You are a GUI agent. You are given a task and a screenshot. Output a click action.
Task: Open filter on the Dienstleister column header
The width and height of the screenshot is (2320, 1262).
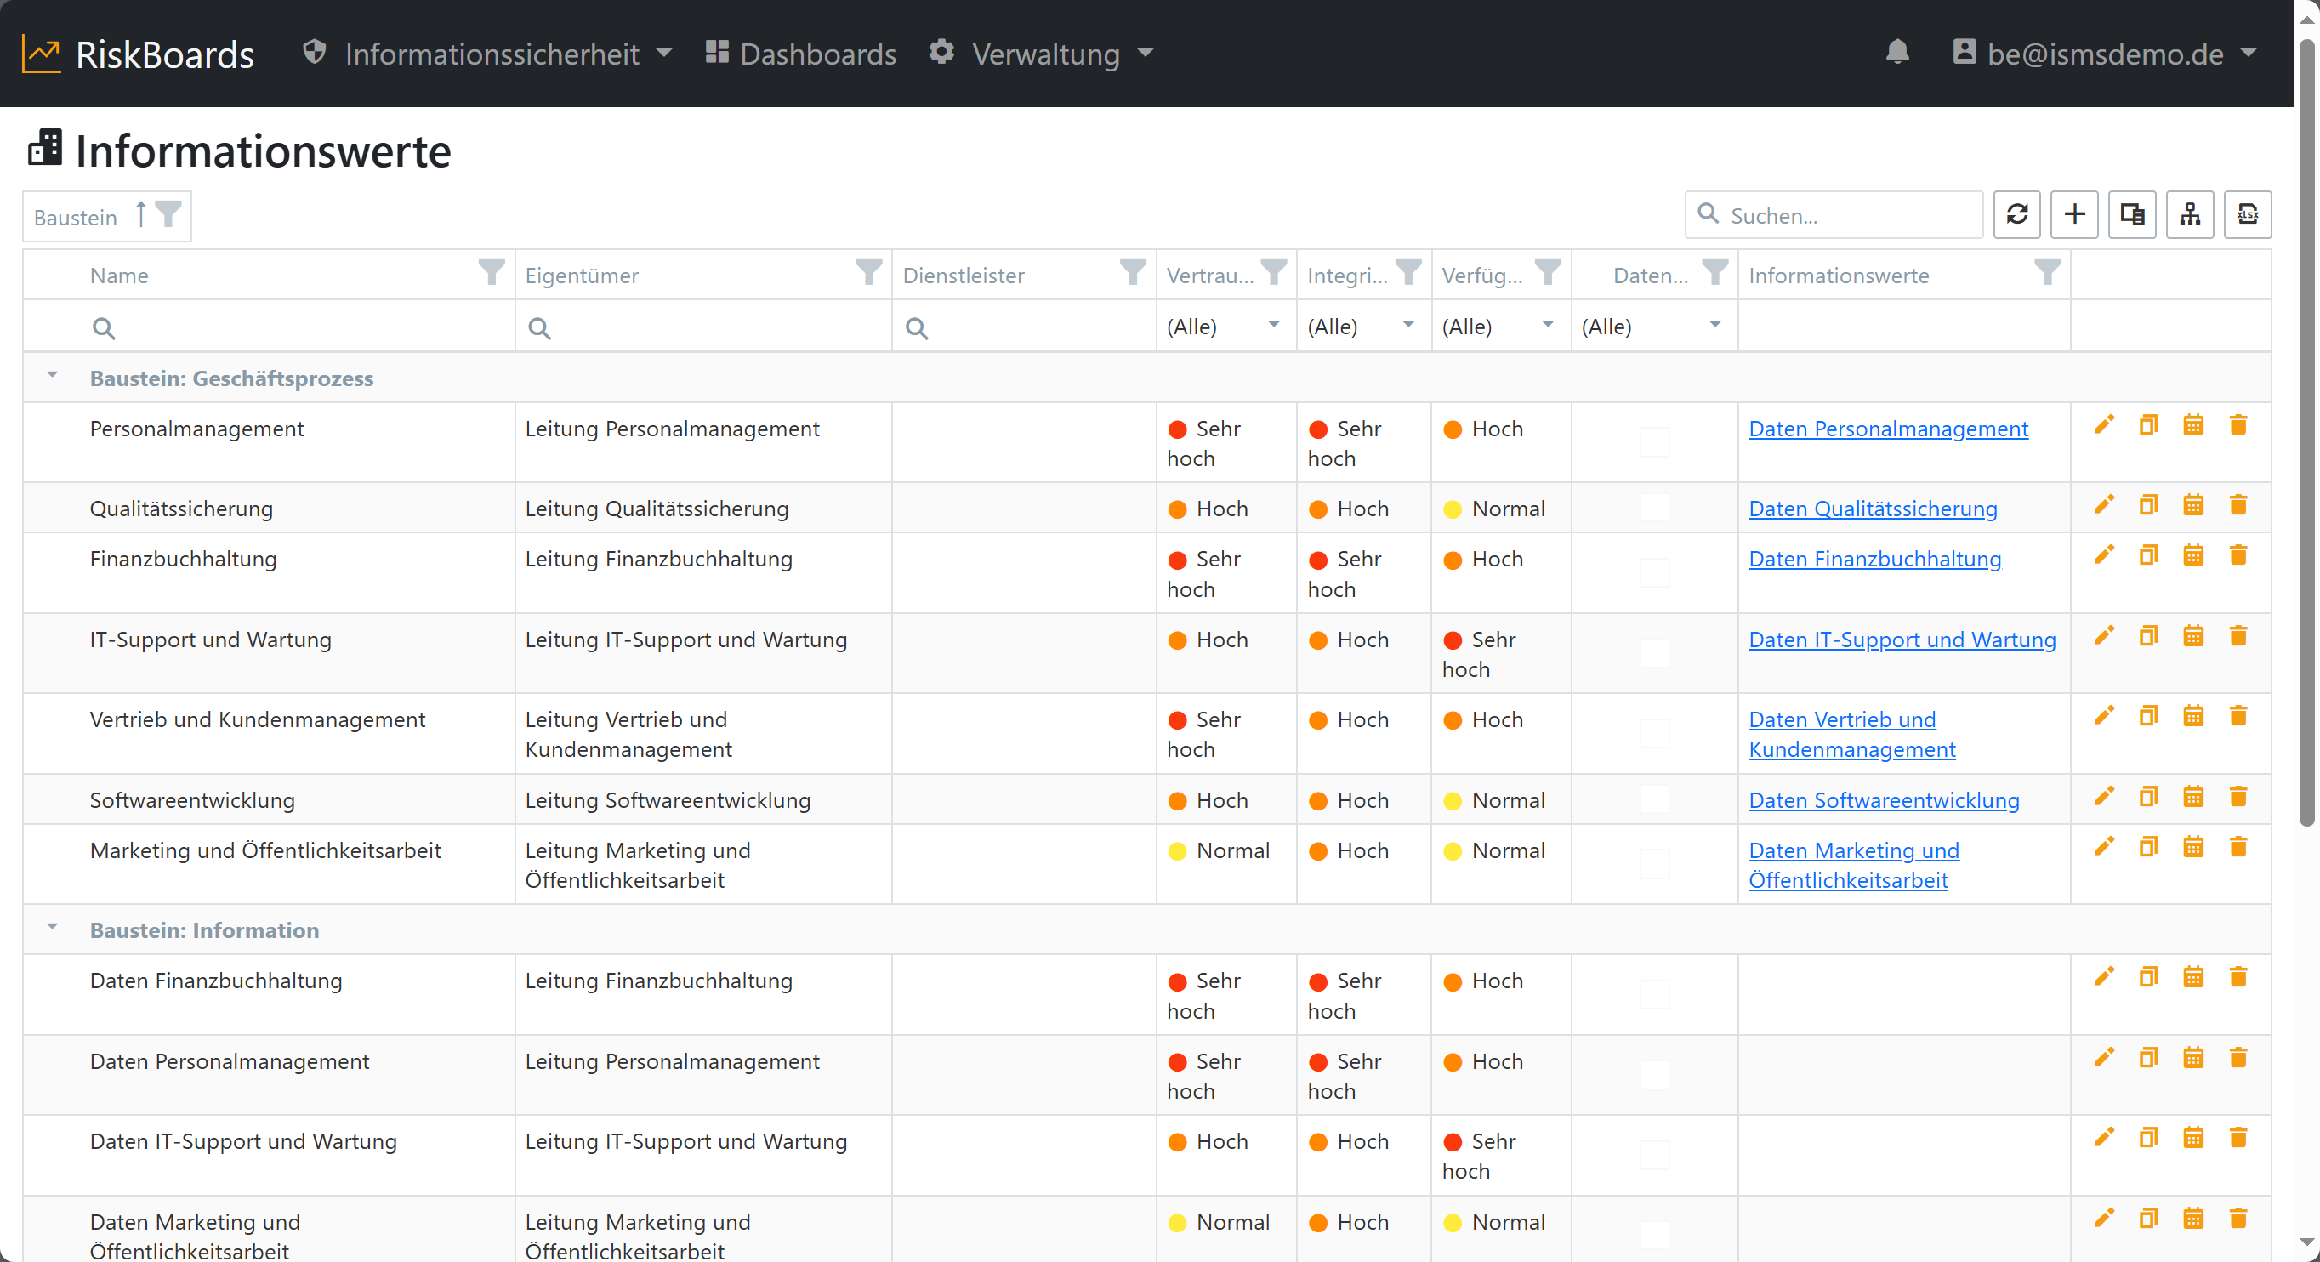[x=1132, y=272]
